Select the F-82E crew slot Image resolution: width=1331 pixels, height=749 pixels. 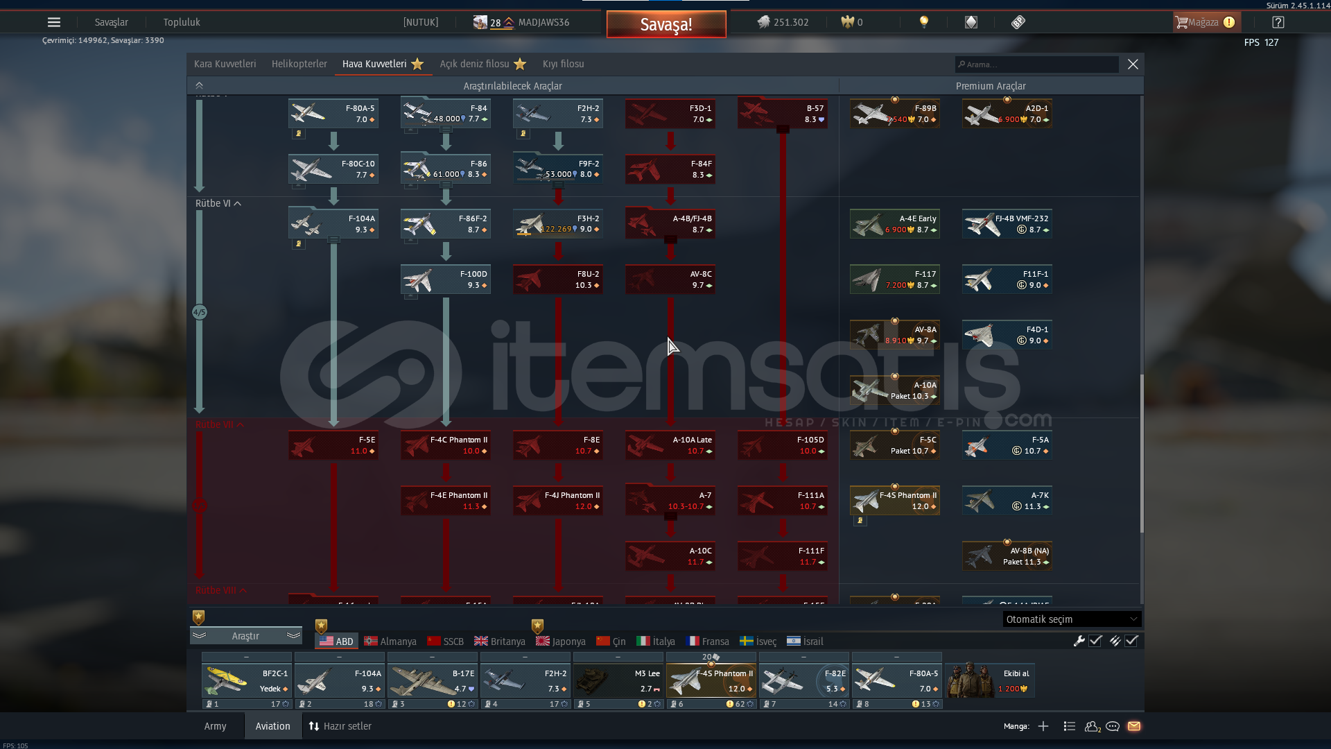point(804,680)
